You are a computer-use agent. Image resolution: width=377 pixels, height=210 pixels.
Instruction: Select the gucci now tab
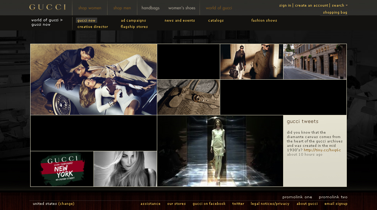(x=86, y=21)
